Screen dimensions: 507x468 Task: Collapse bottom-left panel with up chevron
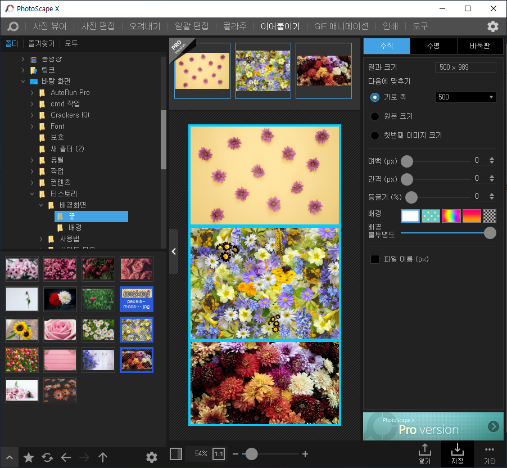[10, 457]
